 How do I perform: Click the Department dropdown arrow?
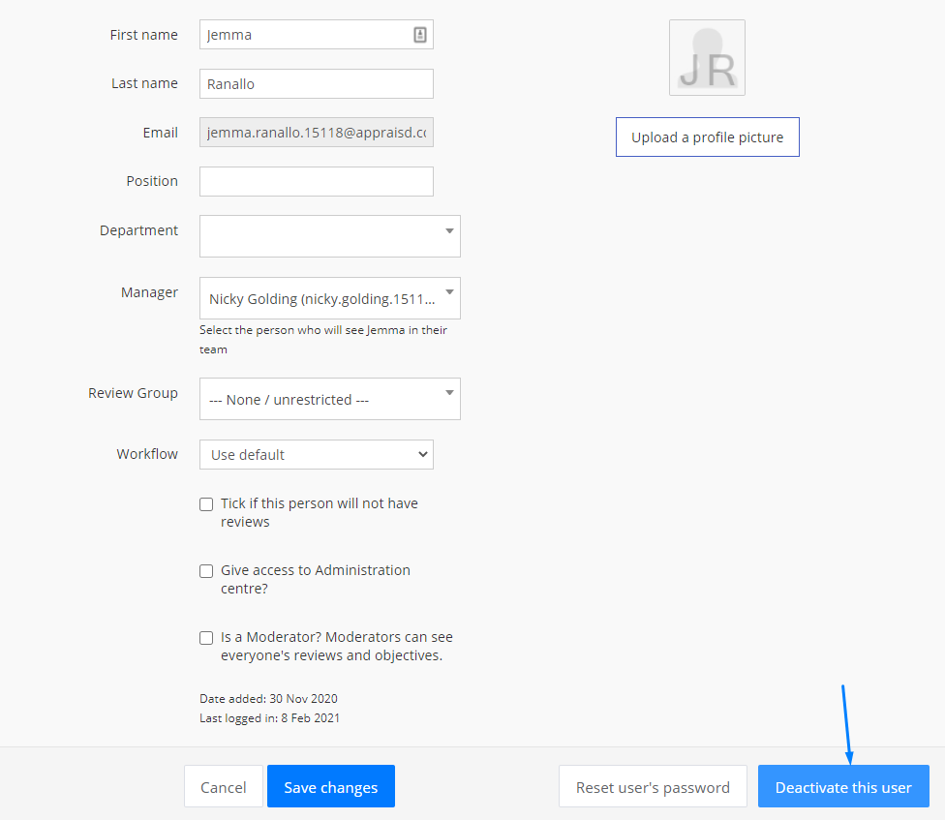449,231
